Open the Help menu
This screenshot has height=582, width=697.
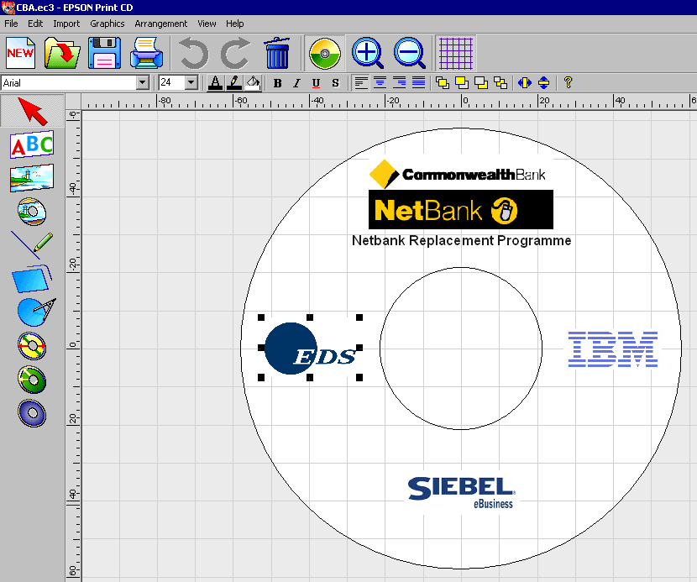click(x=234, y=24)
